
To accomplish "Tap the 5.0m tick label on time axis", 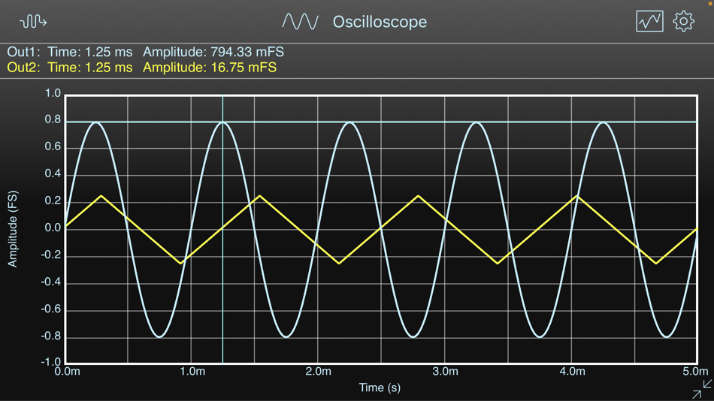I will click(695, 372).
